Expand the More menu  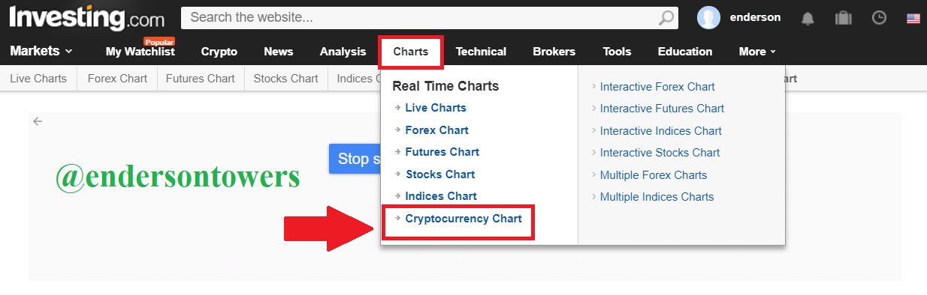click(757, 52)
